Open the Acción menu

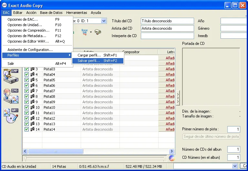[31, 13]
